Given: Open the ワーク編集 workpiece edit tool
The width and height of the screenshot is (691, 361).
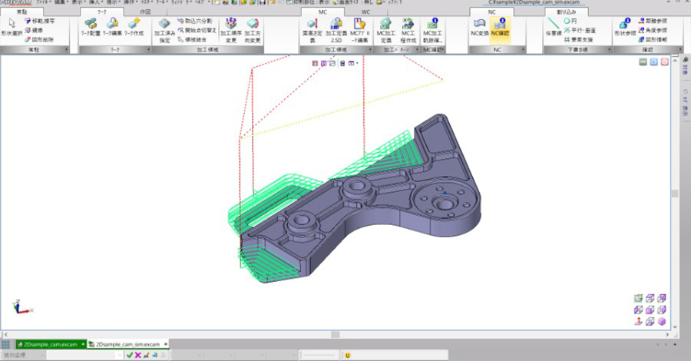Looking at the screenshot, I should tap(112, 28).
